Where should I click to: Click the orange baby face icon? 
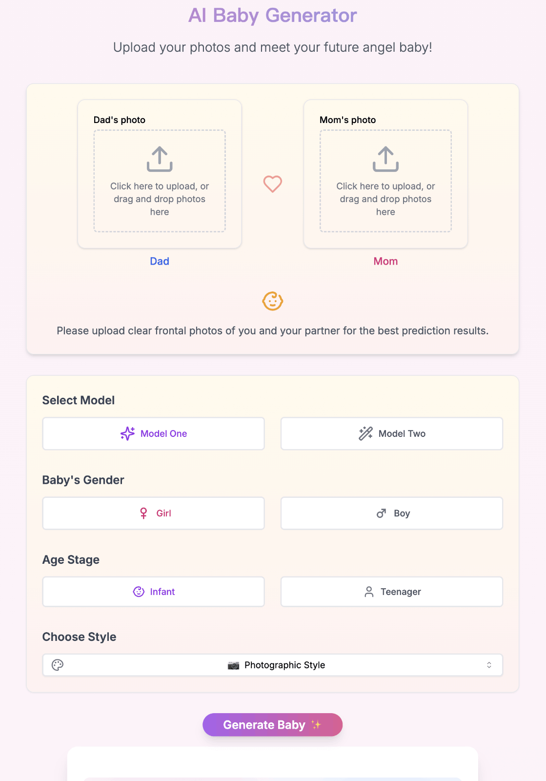click(273, 301)
